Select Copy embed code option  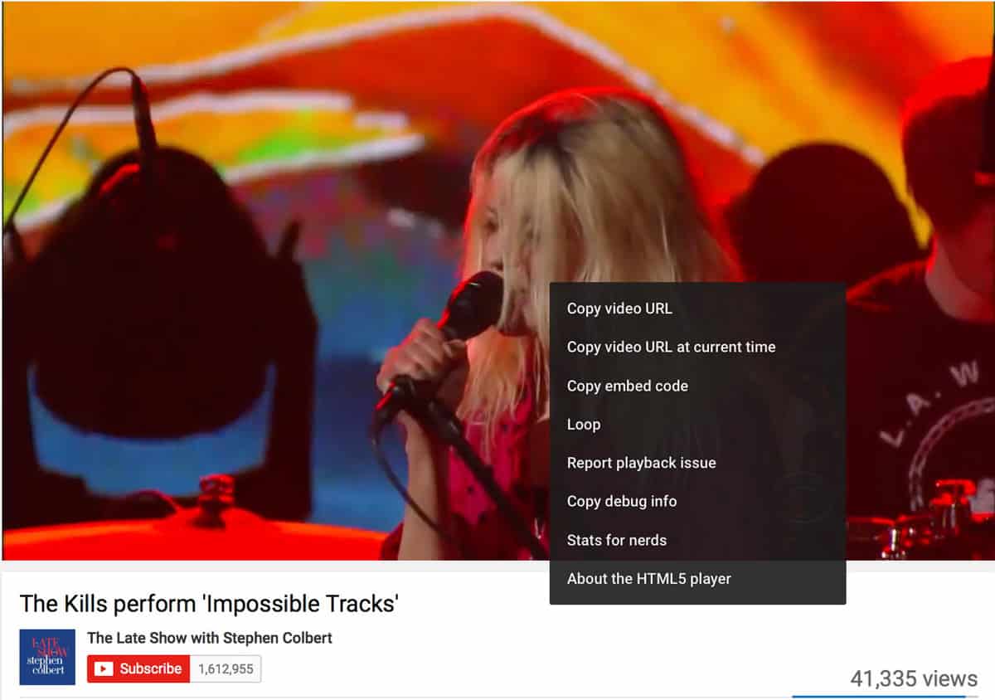tap(697, 386)
